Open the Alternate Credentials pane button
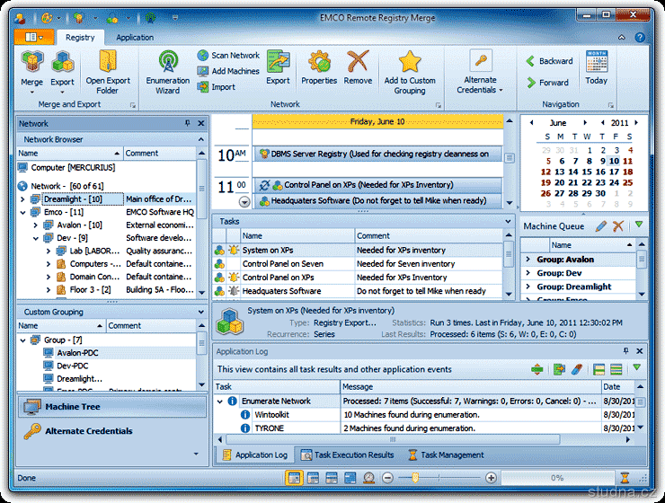Image resolution: width=665 pixels, height=503 pixels. click(78, 431)
